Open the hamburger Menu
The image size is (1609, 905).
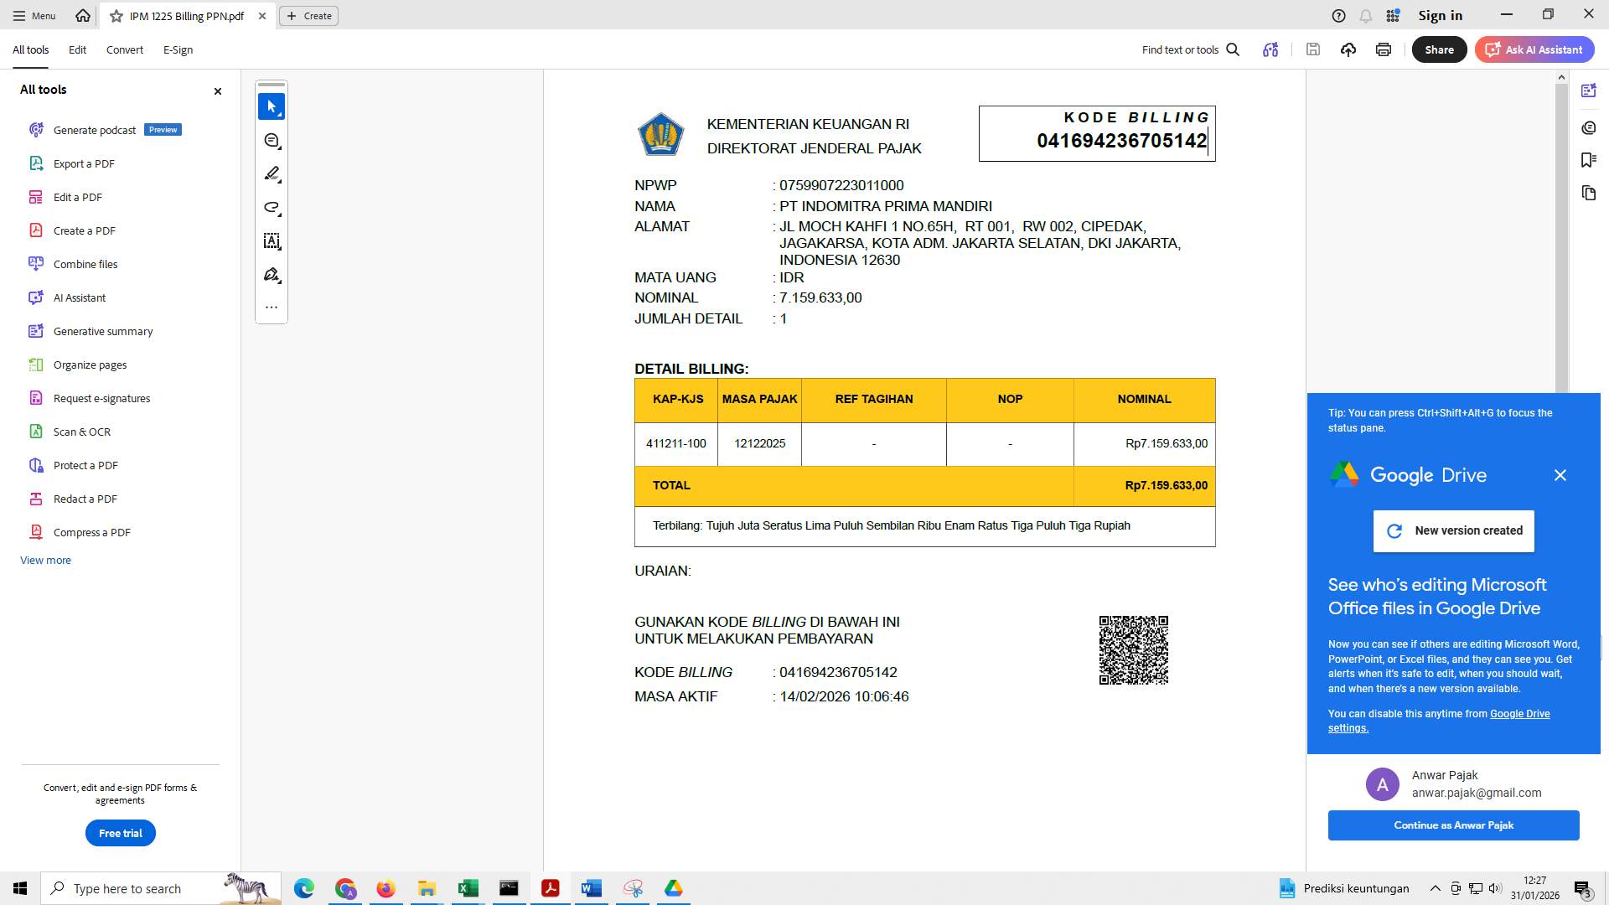(34, 15)
